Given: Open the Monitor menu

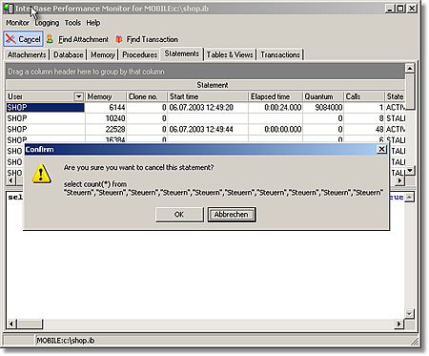Looking at the screenshot, I should point(17,23).
